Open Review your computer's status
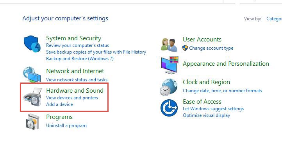Screen dimensions: 282x167 click(77, 45)
